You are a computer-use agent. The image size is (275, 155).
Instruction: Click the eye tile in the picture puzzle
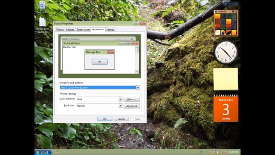click(223, 33)
